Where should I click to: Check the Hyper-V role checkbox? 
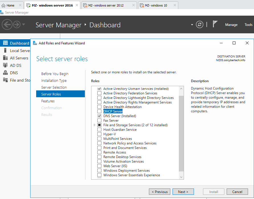(x=99, y=134)
